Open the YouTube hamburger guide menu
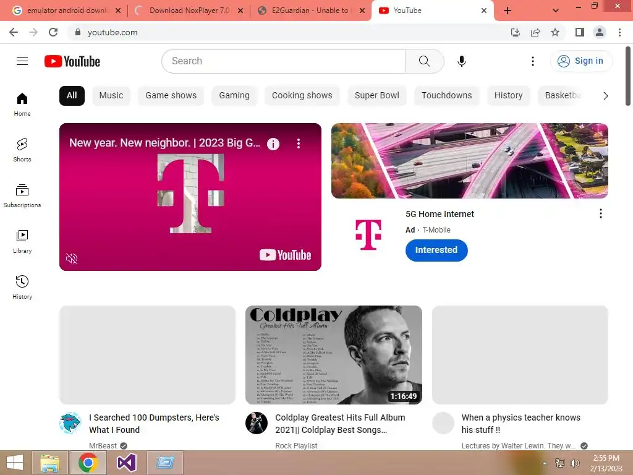 click(x=22, y=61)
